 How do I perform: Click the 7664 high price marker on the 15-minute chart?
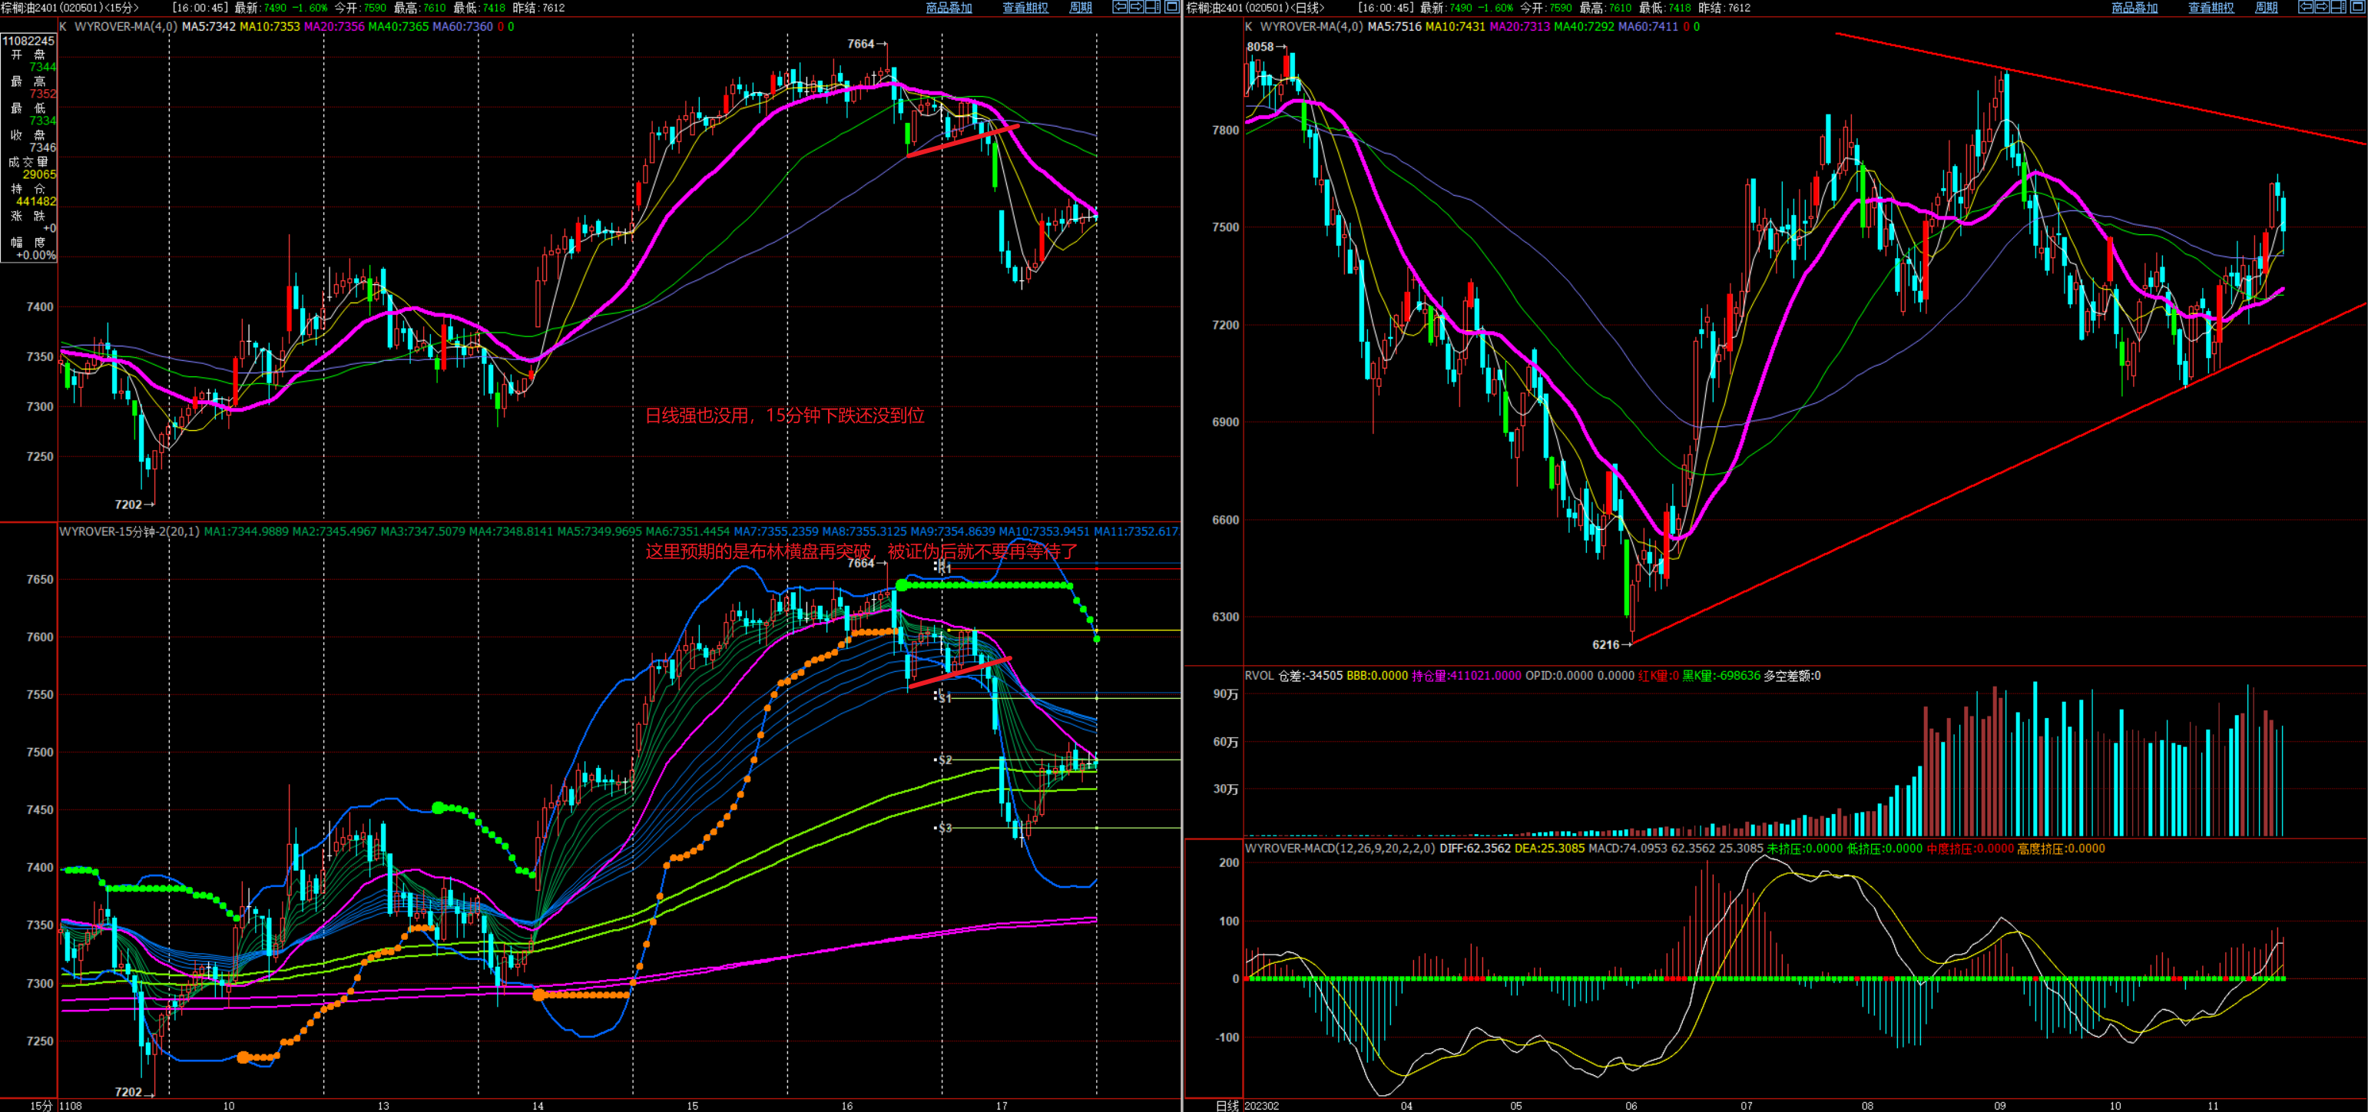pos(861,43)
